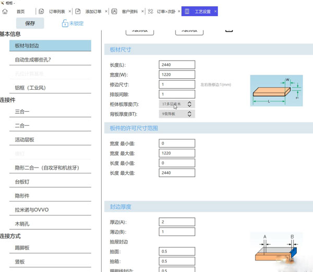Select 隐形件 in sidebar
Viewport: 313px width, 272px height.
pos(50,196)
